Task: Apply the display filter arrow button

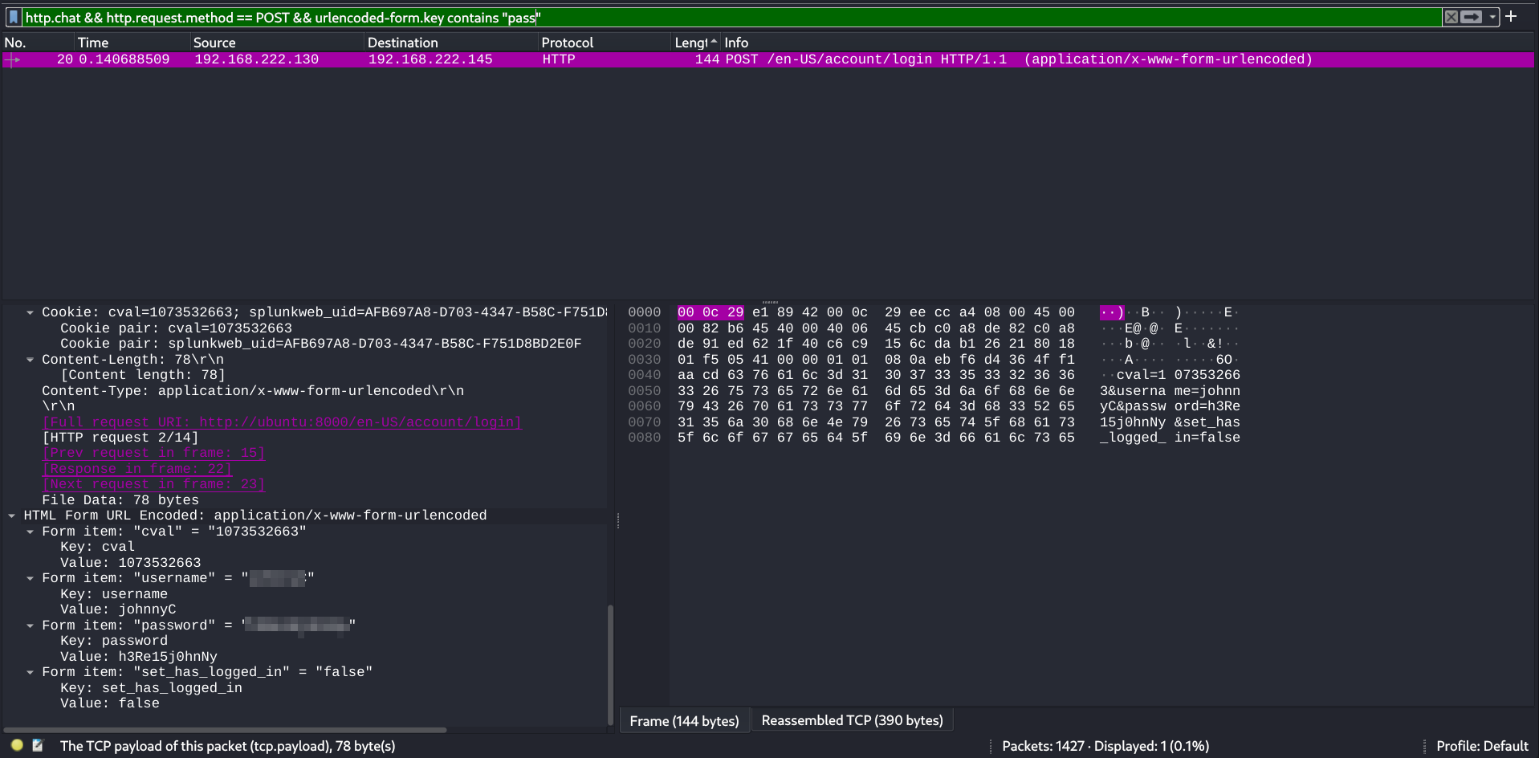Action: coord(1472,17)
